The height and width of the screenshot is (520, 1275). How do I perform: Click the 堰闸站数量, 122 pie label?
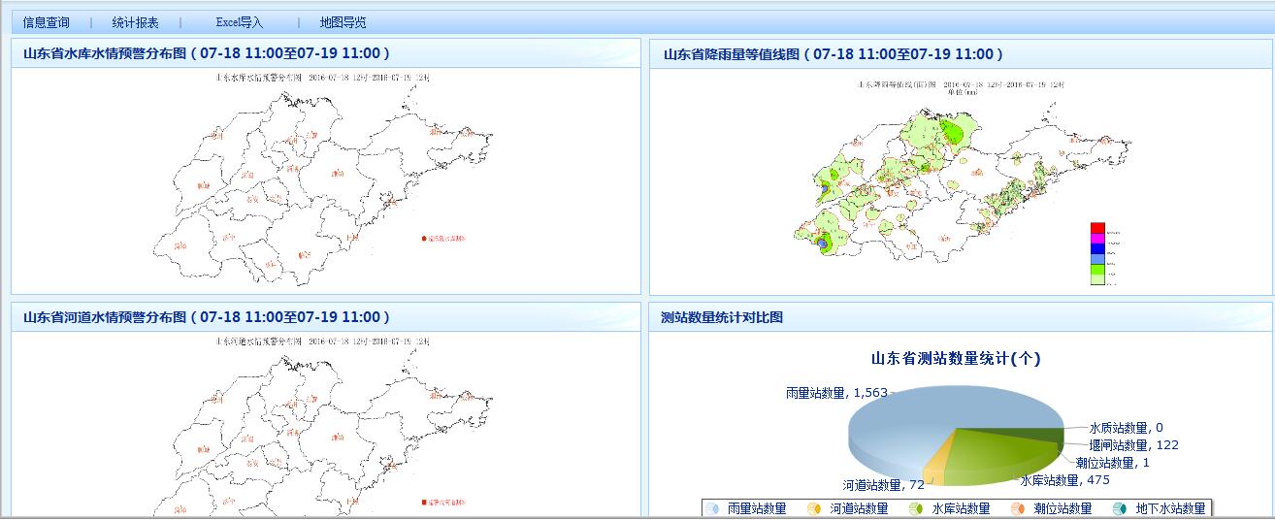[1133, 445]
